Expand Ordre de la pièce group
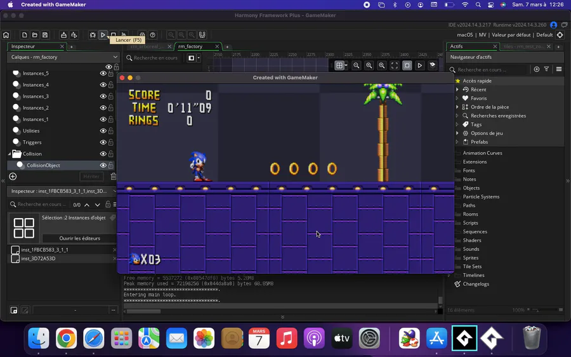The height and width of the screenshot is (357, 571). click(x=457, y=107)
